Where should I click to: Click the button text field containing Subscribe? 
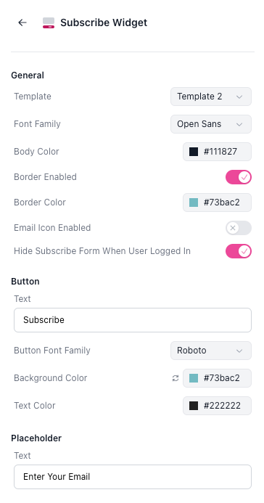click(x=133, y=320)
